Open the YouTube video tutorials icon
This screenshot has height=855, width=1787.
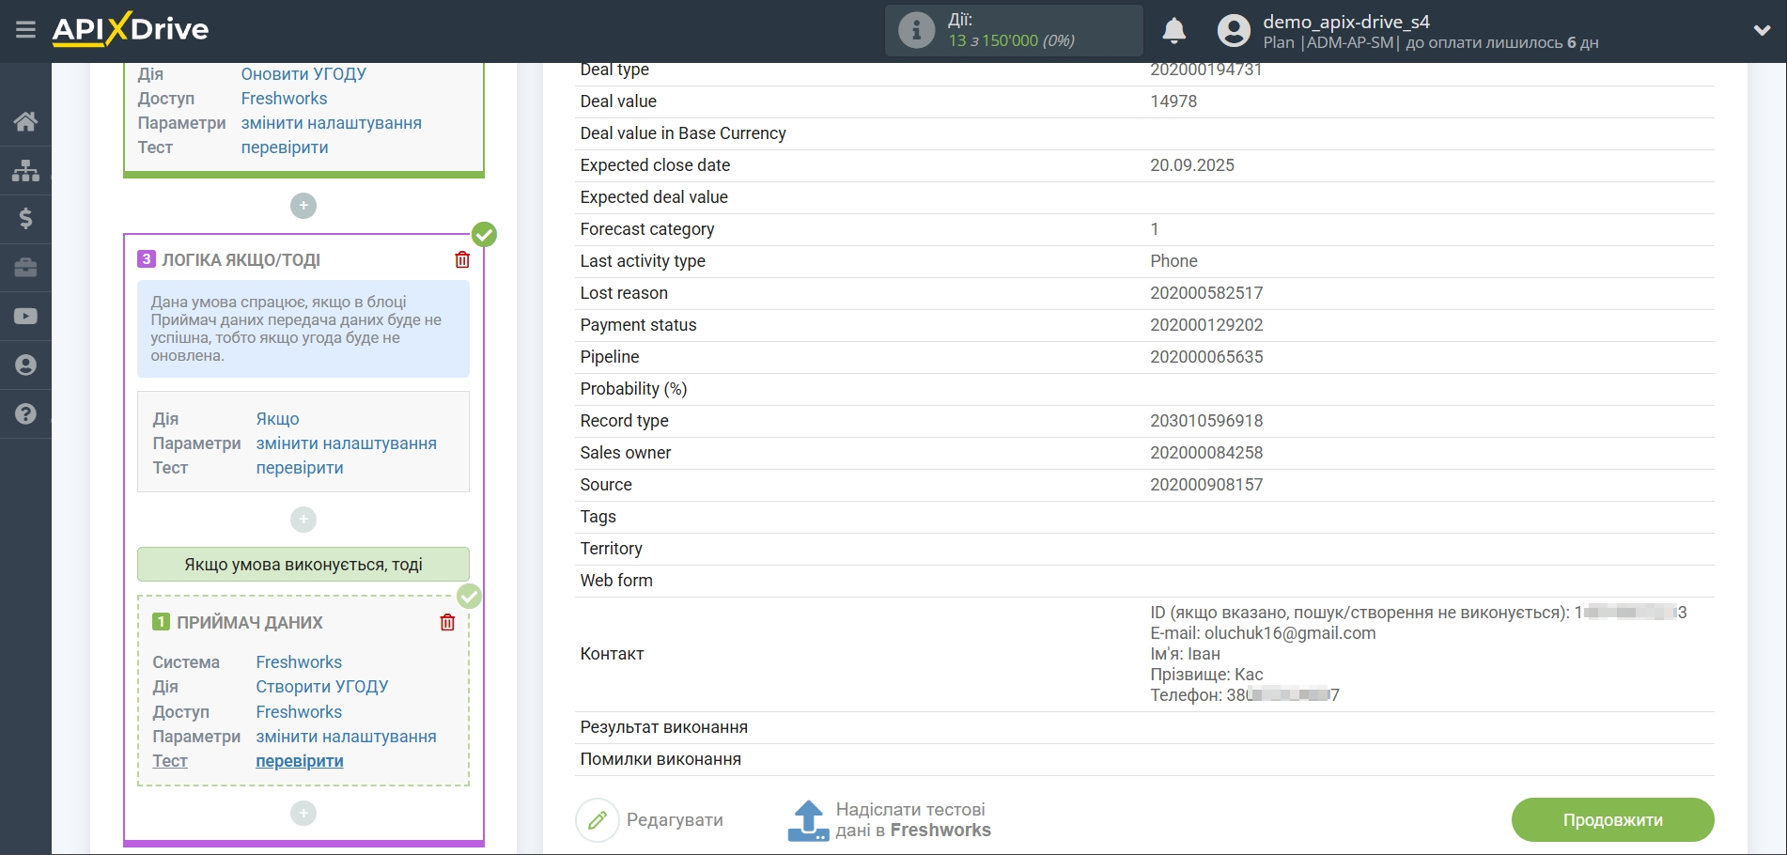(x=25, y=317)
